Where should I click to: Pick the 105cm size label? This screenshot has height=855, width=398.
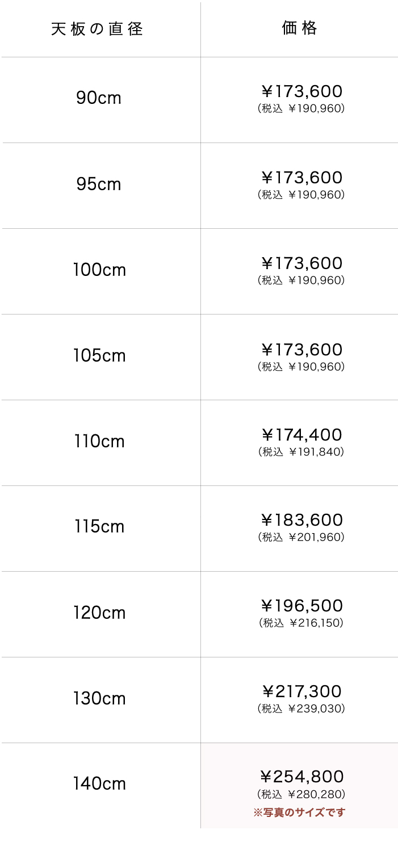(x=99, y=356)
